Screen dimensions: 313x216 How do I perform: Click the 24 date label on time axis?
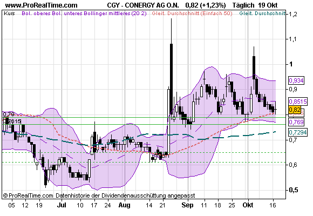click(x=107, y=205)
